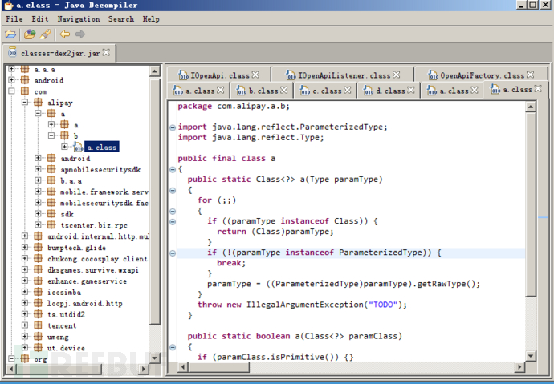Open the Edit menu
This screenshot has height=384, width=554.
(40, 19)
